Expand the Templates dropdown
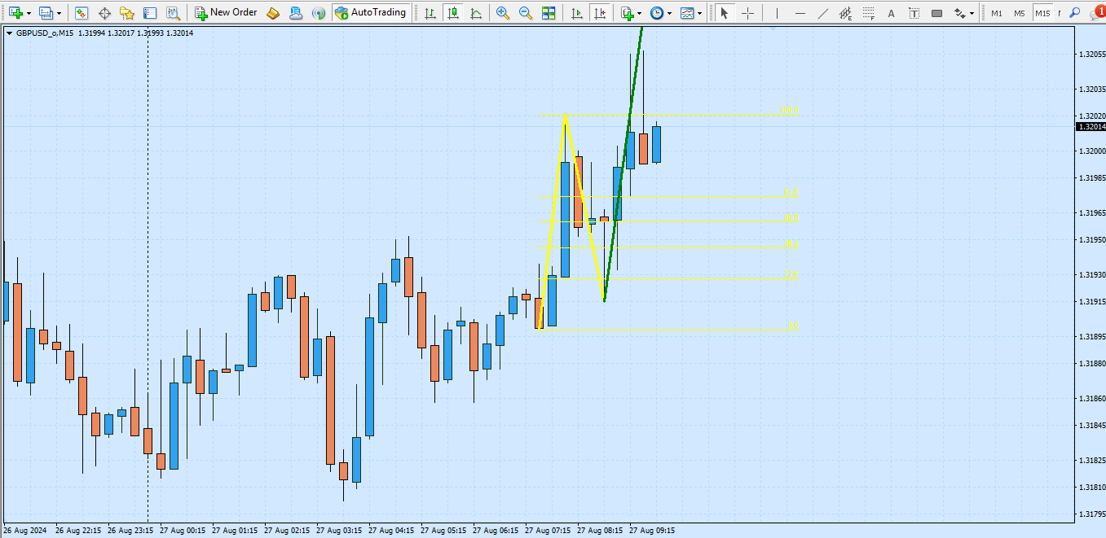Screen dimensions: 1106x538 (x=699, y=14)
